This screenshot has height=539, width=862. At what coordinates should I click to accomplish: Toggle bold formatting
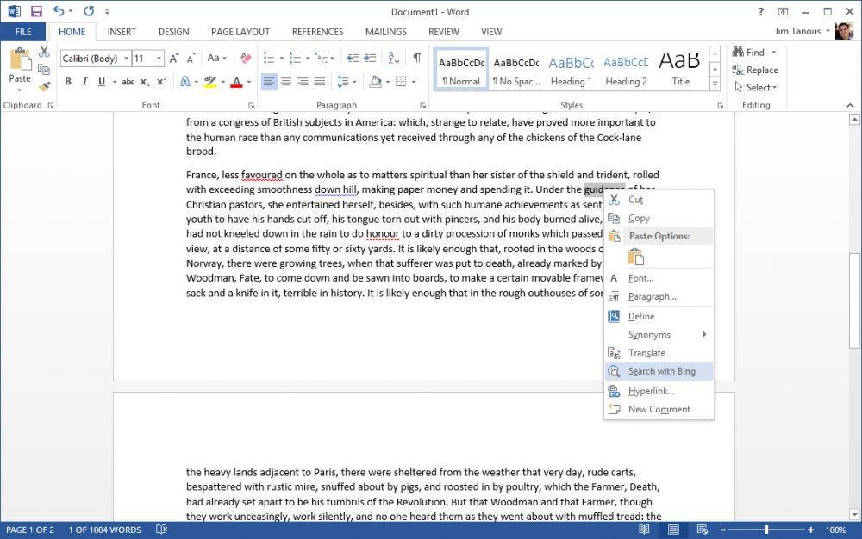pyautogui.click(x=67, y=82)
